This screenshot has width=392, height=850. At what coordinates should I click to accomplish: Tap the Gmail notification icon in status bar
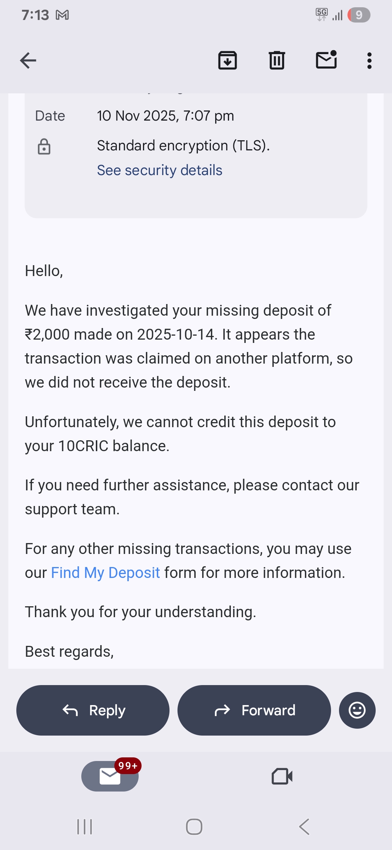click(x=62, y=15)
